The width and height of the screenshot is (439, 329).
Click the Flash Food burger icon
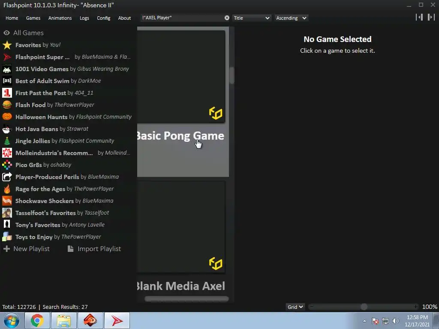click(x=7, y=105)
